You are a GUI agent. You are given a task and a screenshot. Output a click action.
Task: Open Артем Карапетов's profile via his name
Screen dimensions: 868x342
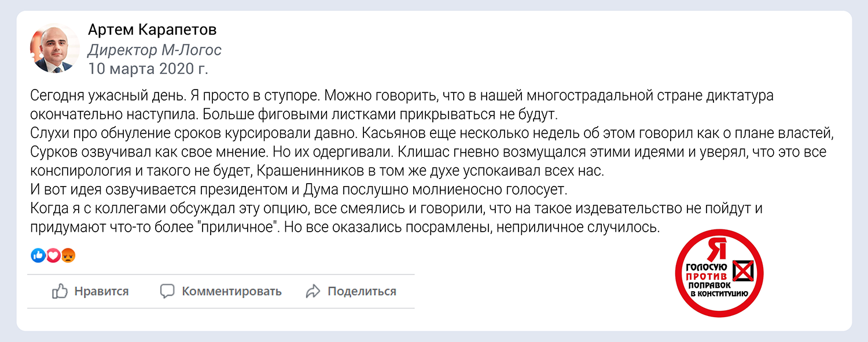(x=152, y=30)
